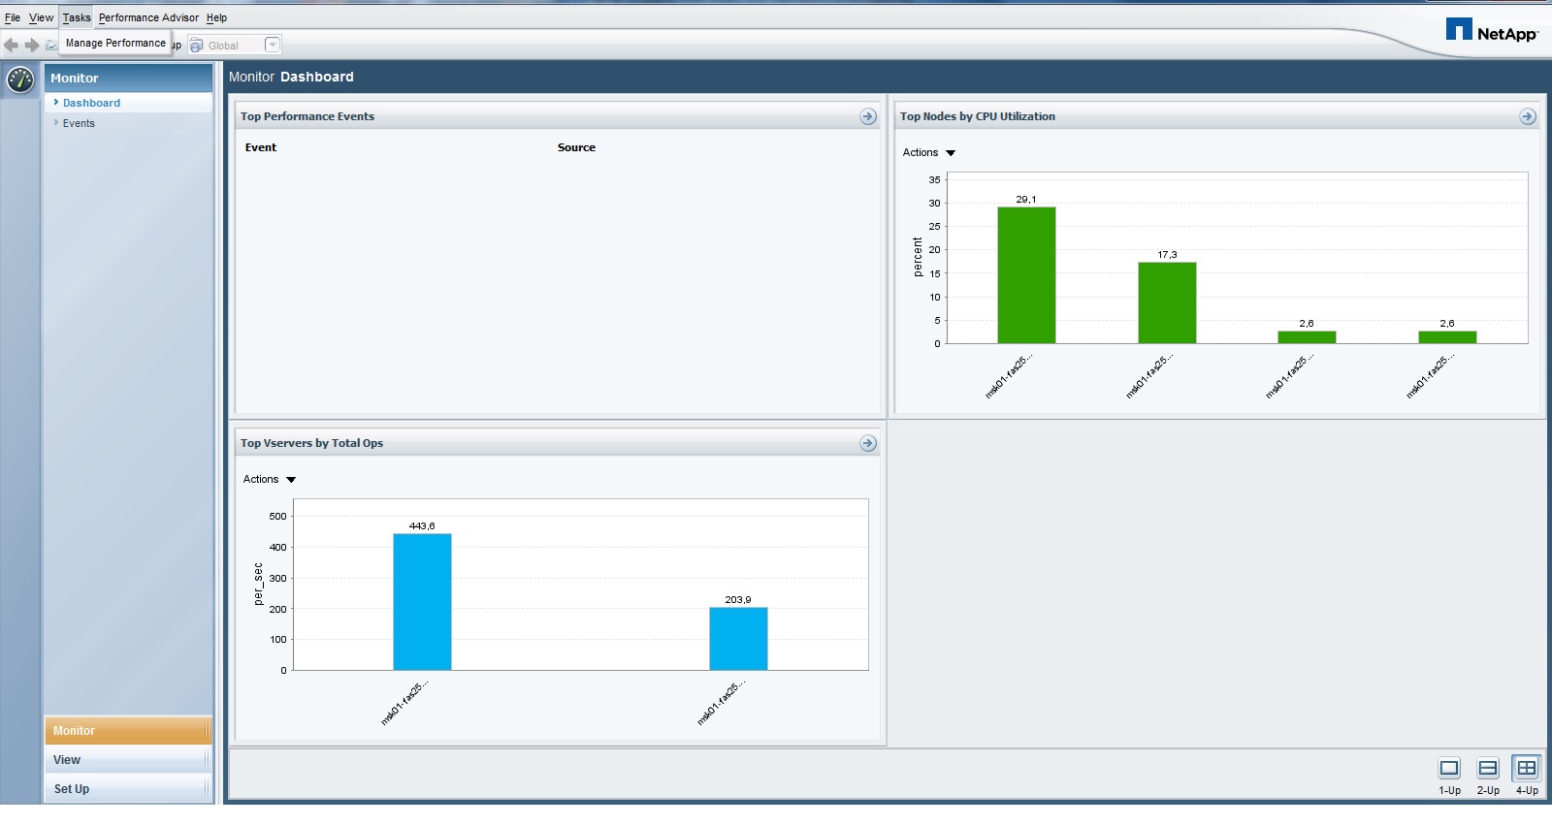Select Manage Performance menu entry
Screen dimensions: 1552x826
(115, 43)
